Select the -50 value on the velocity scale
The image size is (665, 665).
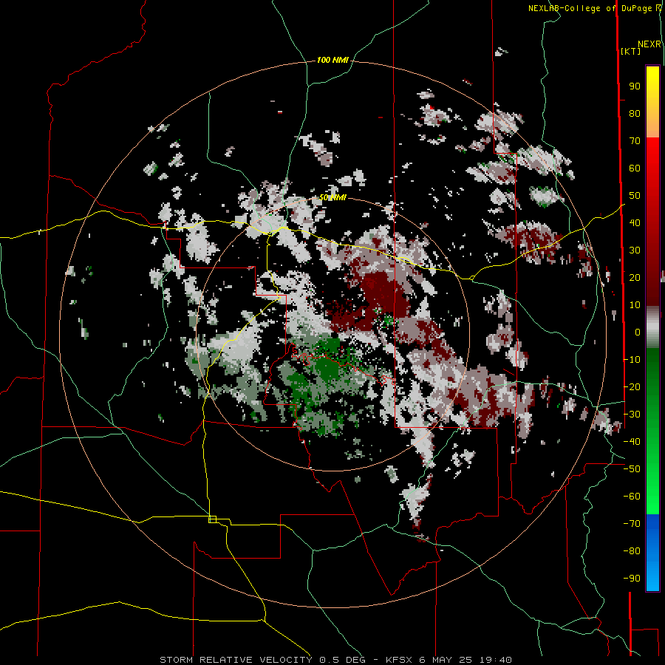coord(632,469)
